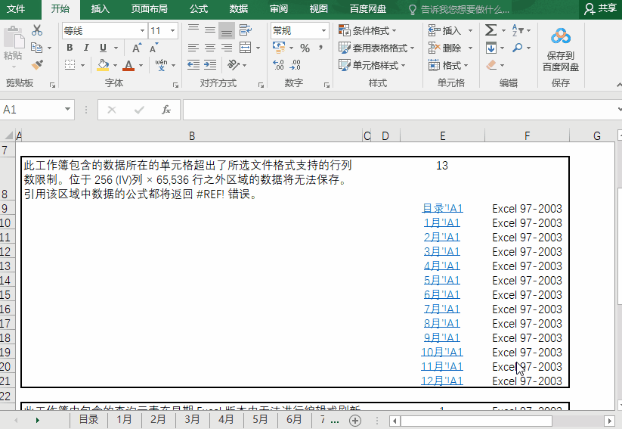The image size is (622, 429).
Task: Click the Paste clipboard icon
Action: (x=14, y=38)
